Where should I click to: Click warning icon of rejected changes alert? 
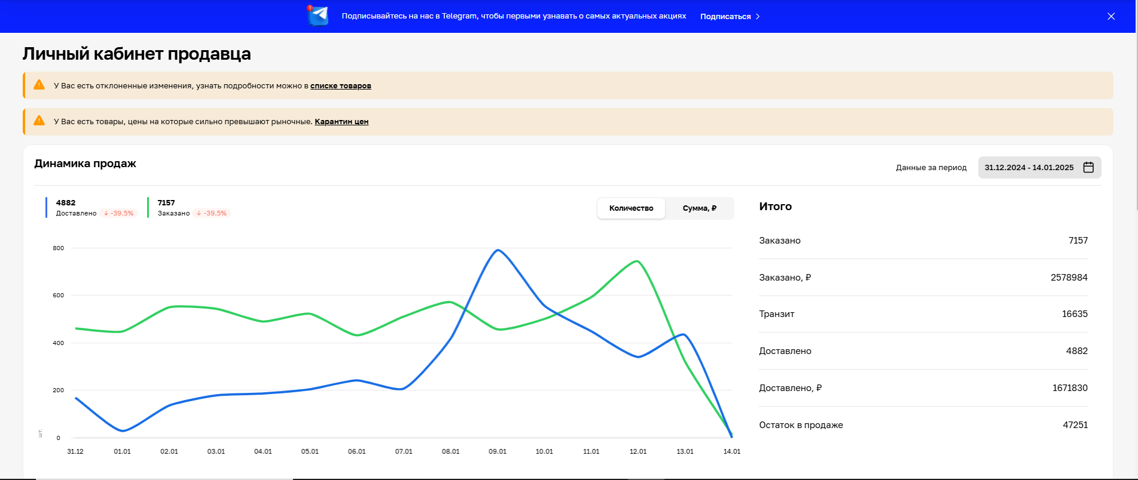[39, 85]
